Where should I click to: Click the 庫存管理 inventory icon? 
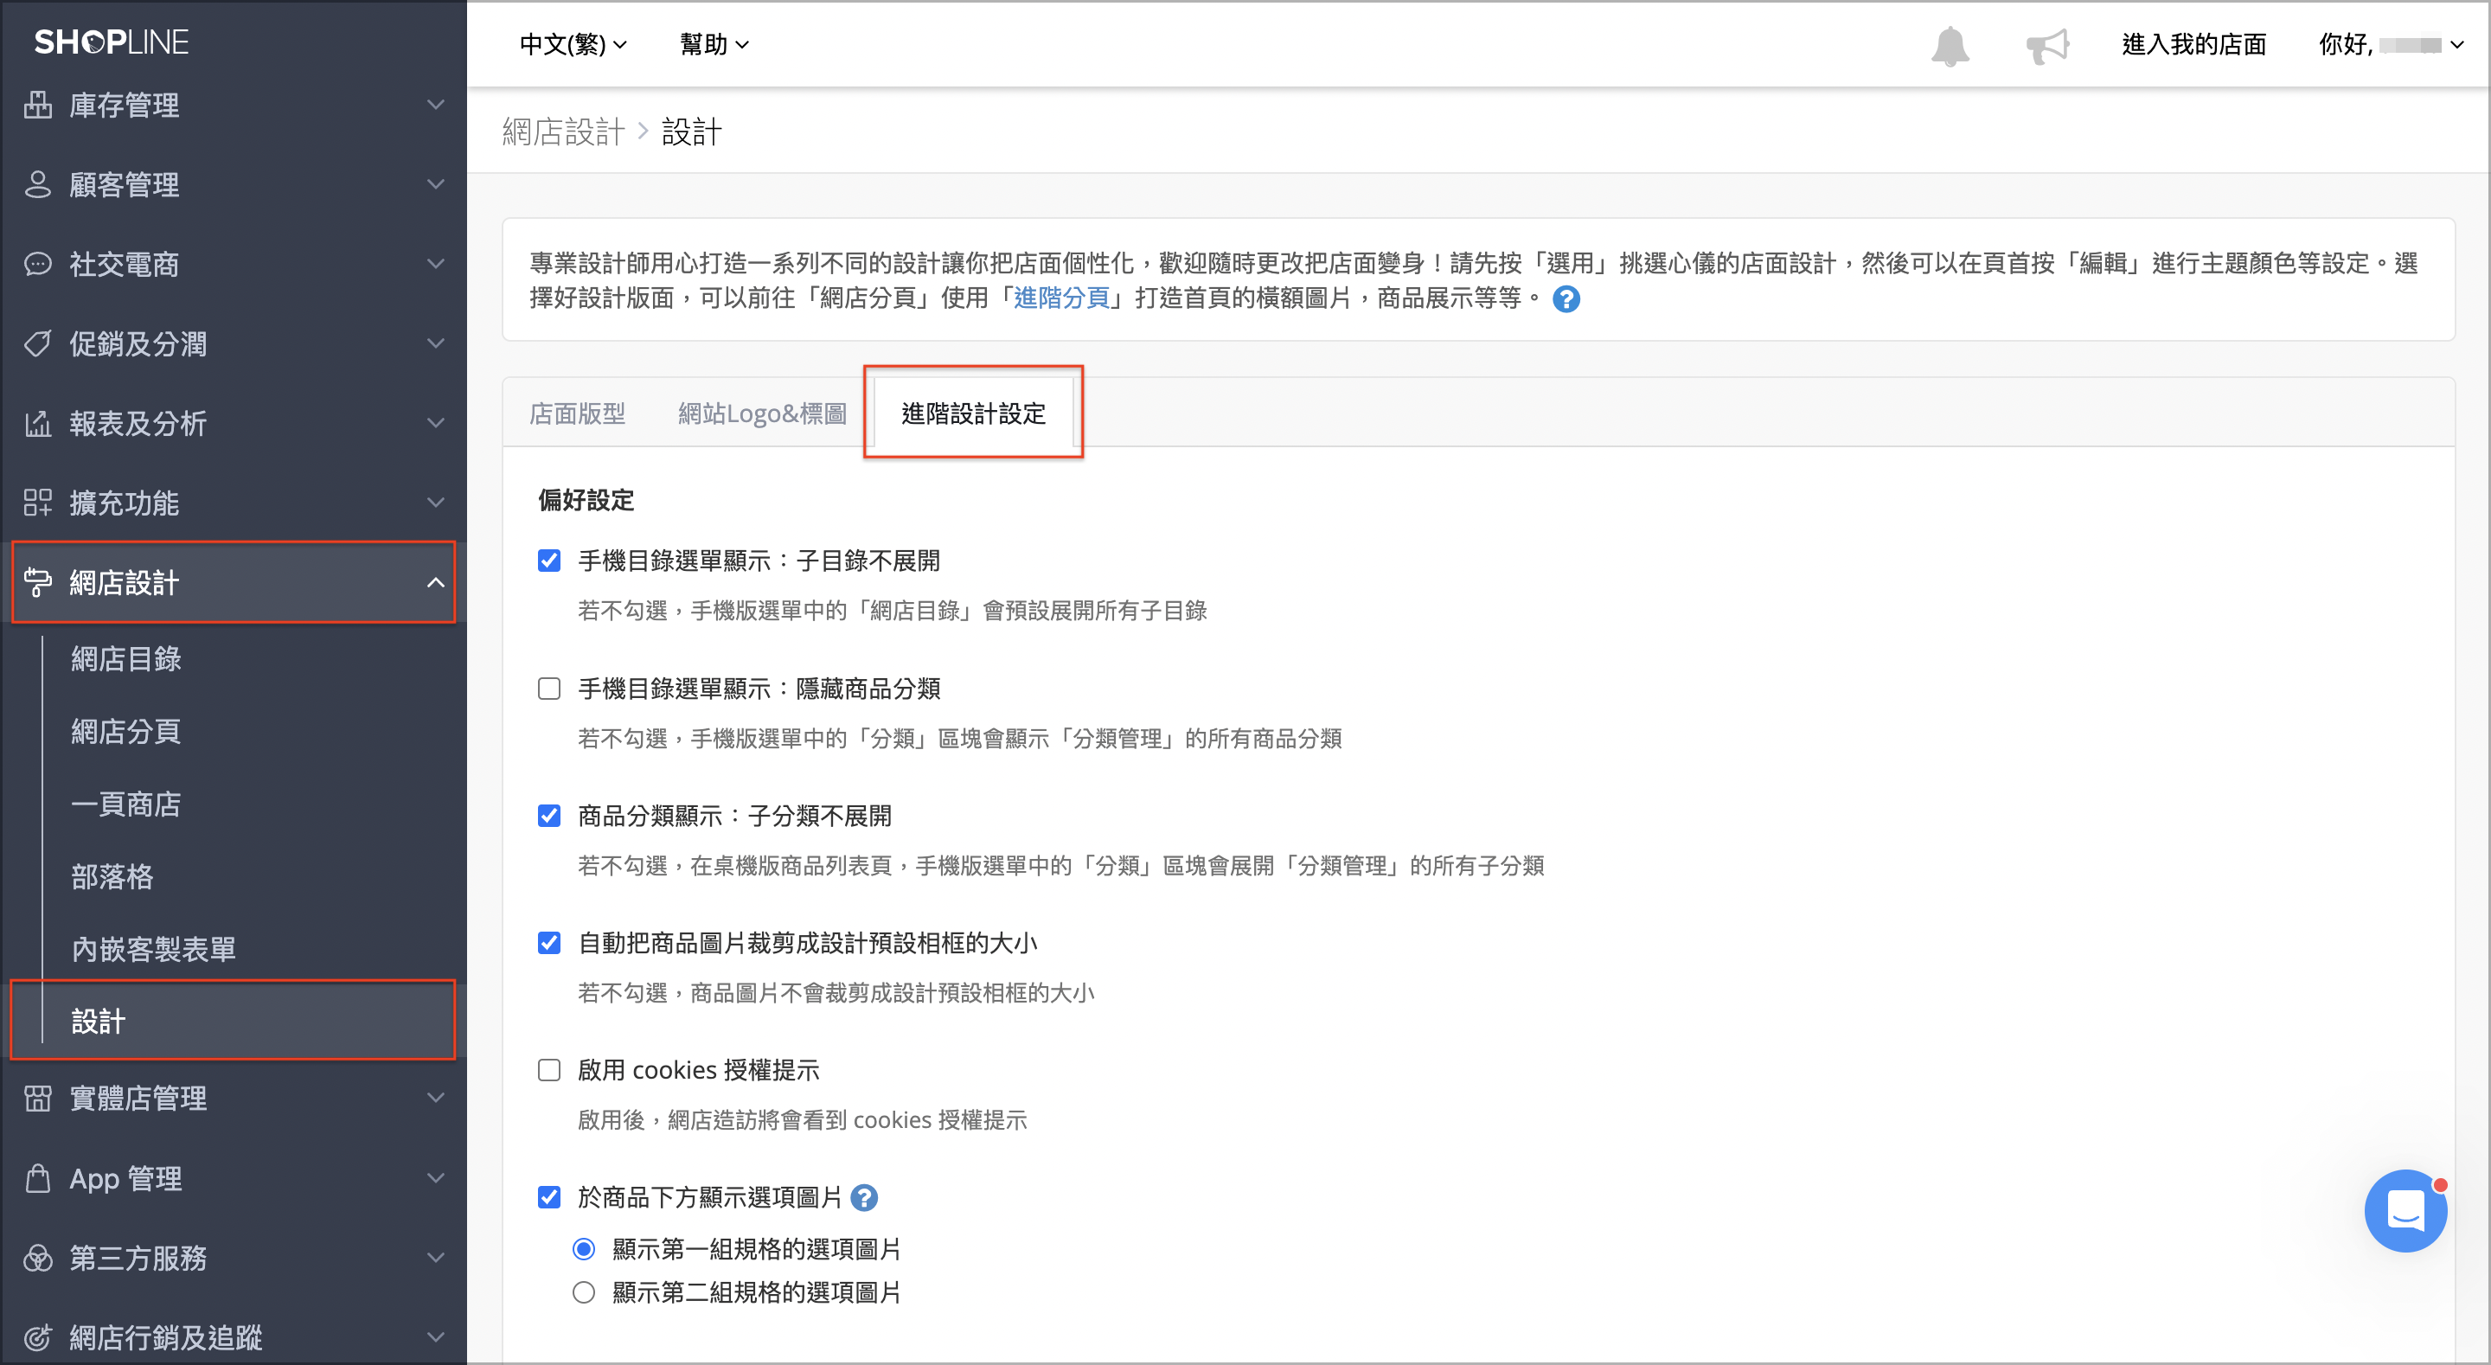(38, 105)
